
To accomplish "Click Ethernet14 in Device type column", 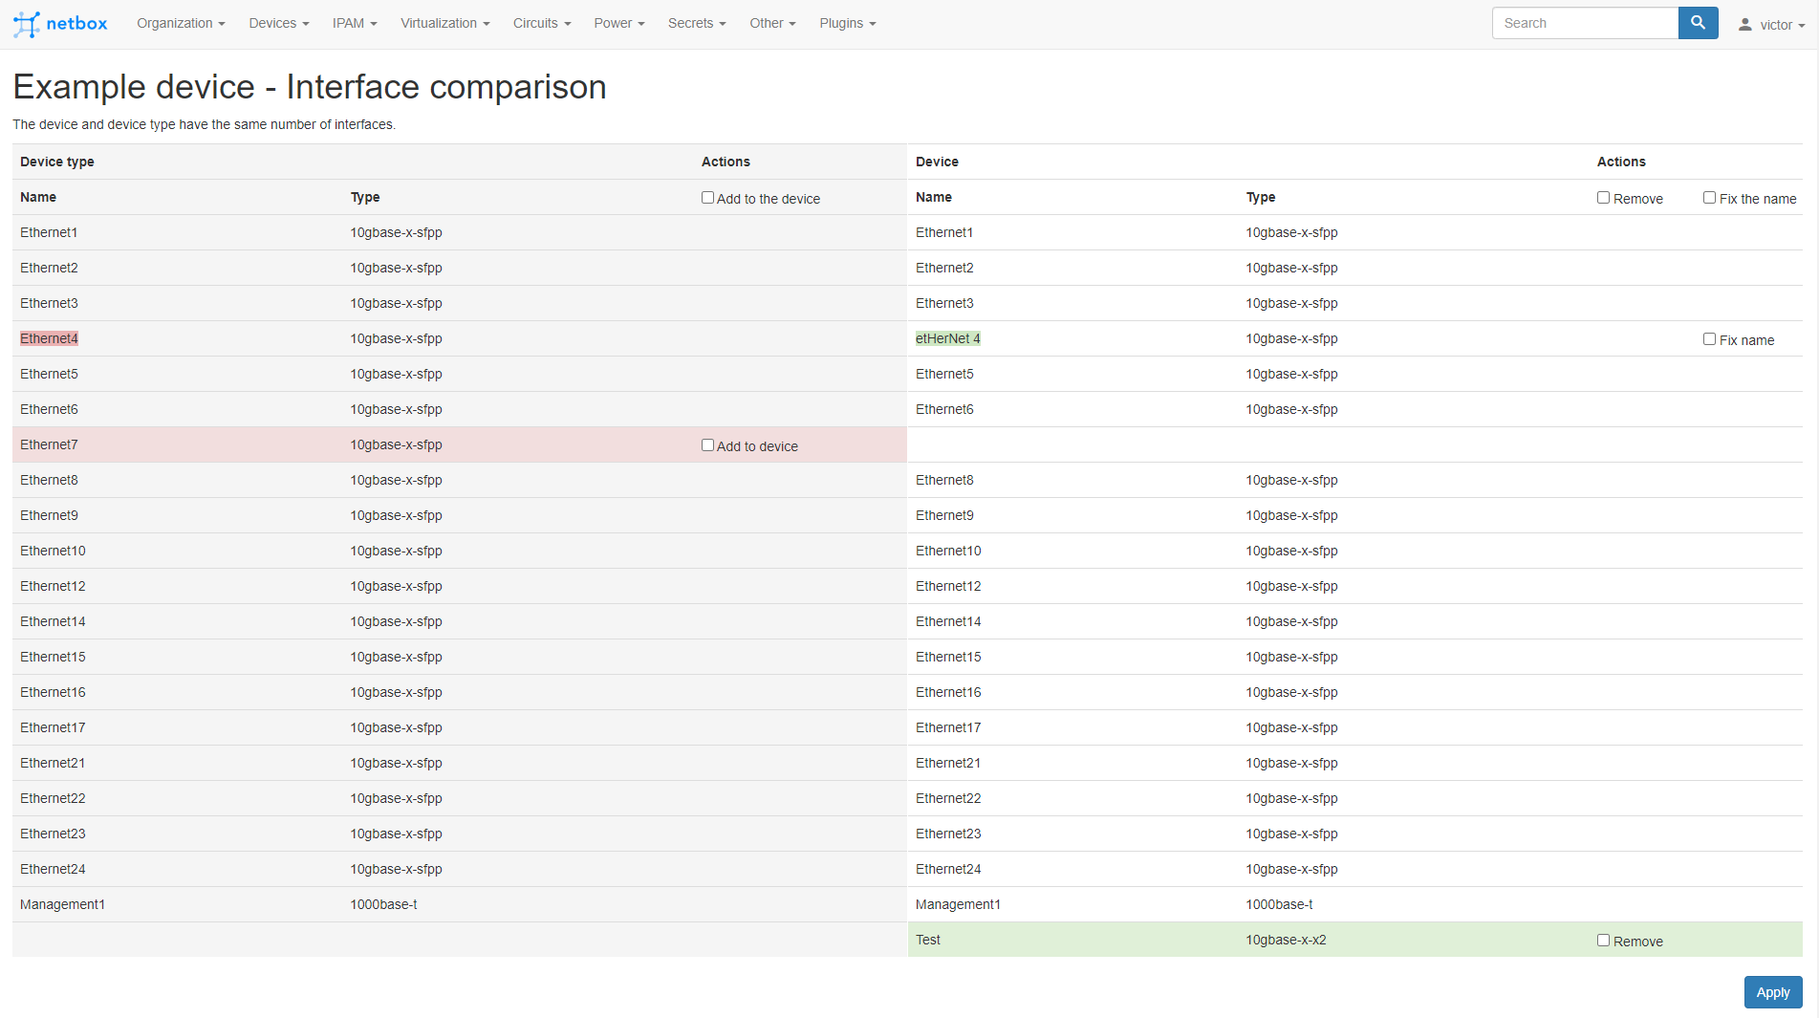I will click(x=53, y=621).
